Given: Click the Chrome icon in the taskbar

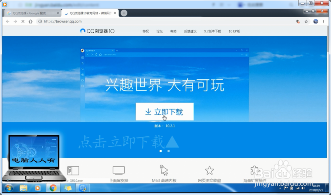Looking at the screenshot, I should [x=53, y=188].
